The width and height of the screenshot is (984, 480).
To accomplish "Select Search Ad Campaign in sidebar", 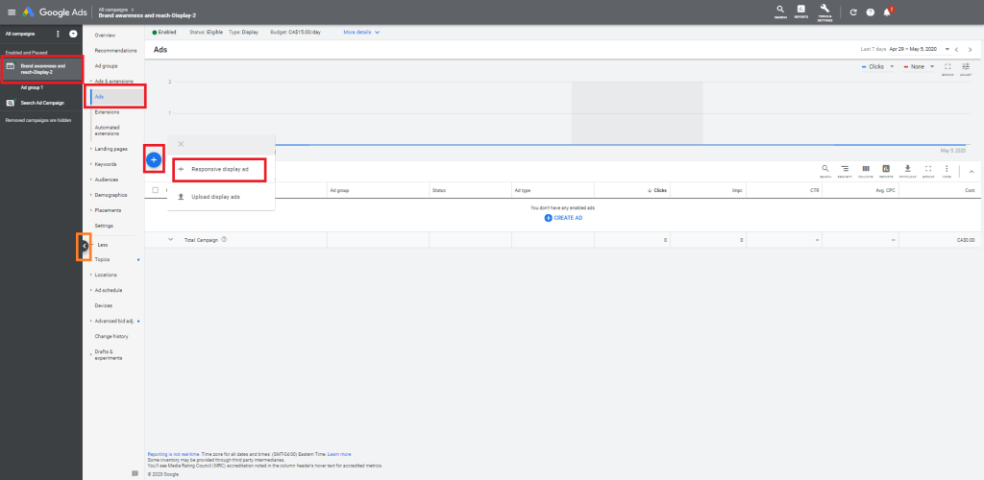I will [x=42, y=103].
